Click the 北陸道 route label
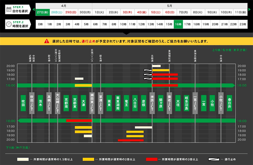253x165 pixels. click(x=152, y=58)
